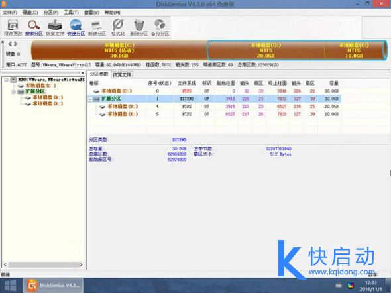Launch Quick Partition (快速分区) from toolbar
Screen dimensions: 391x293
pos(76,28)
